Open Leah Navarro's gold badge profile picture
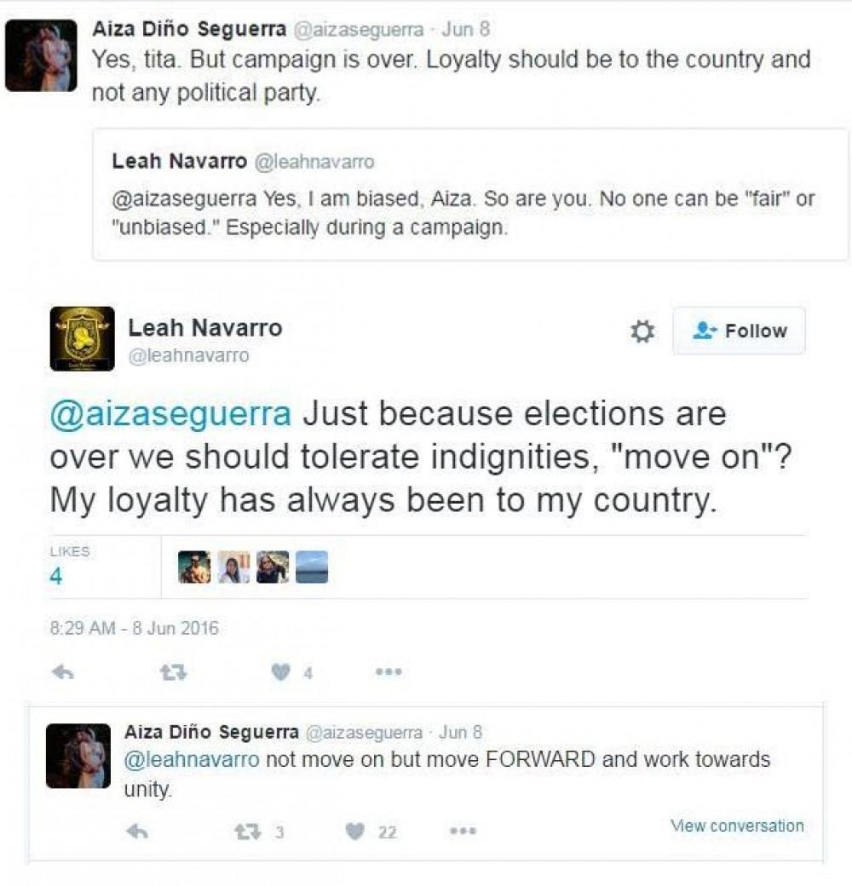 click(82, 338)
